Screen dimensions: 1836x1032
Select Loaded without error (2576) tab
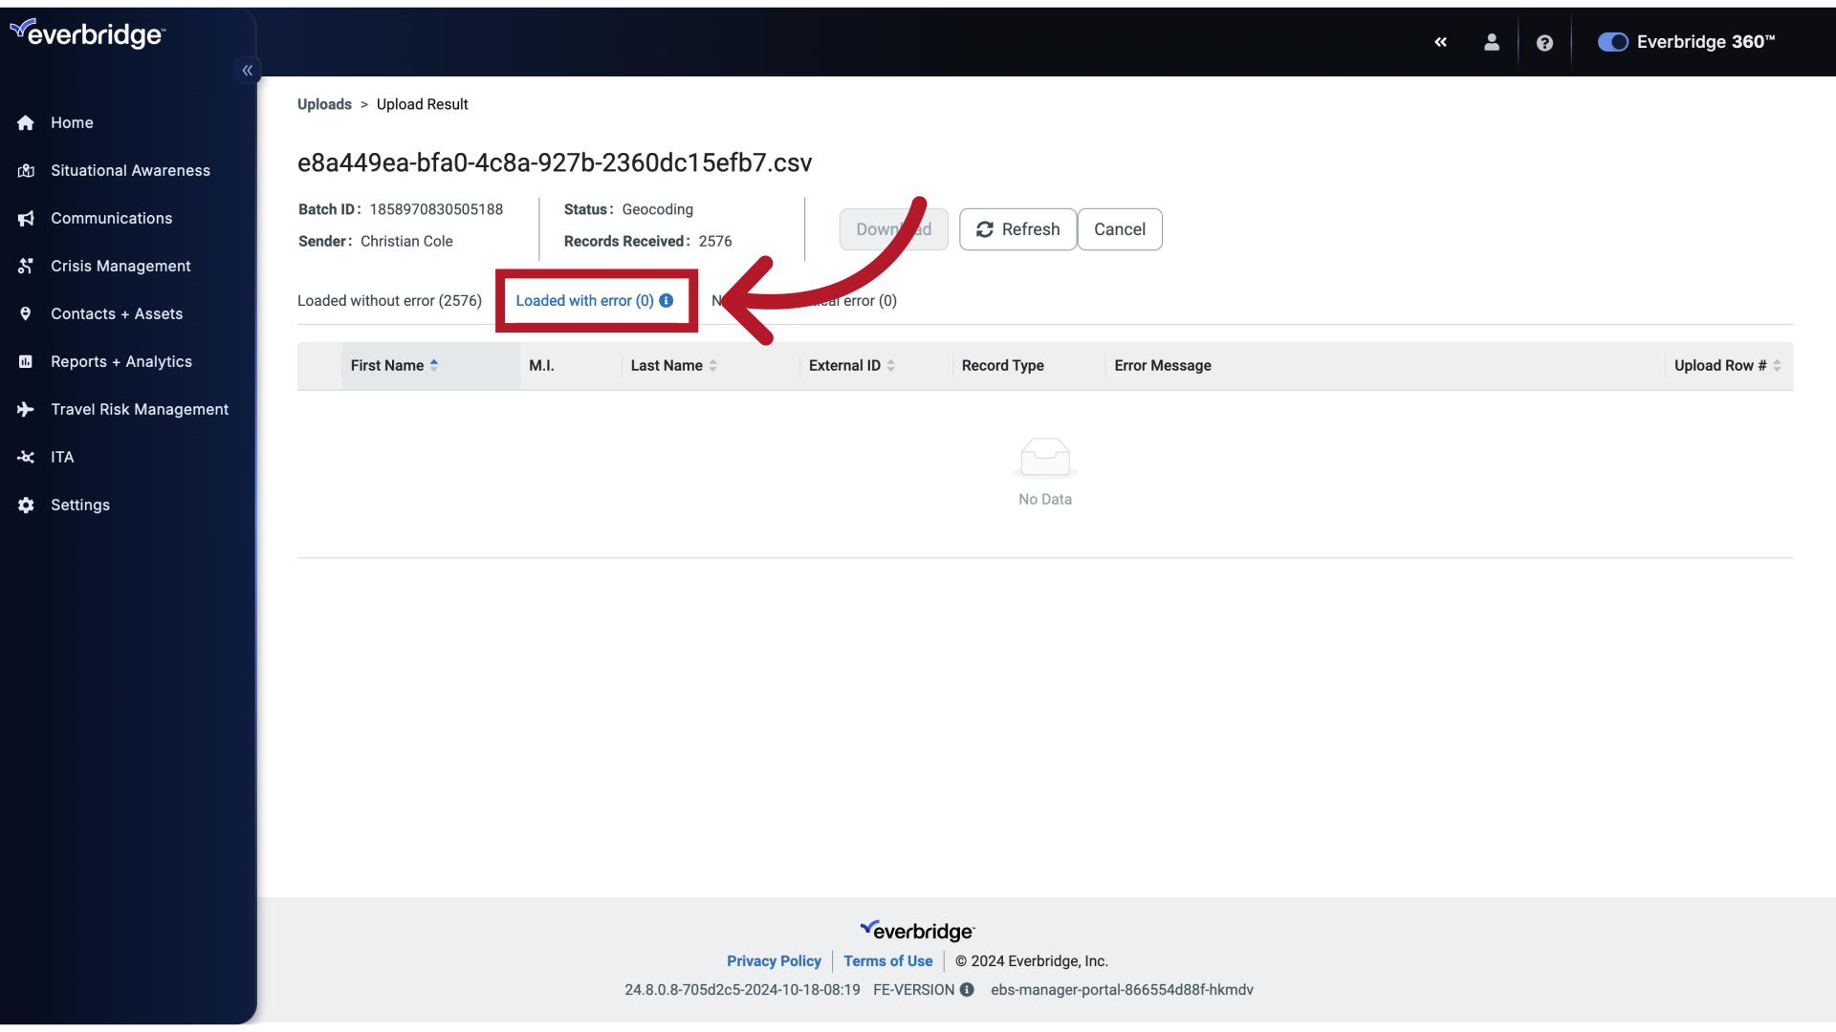pyautogui.click(x=389, y=300)
